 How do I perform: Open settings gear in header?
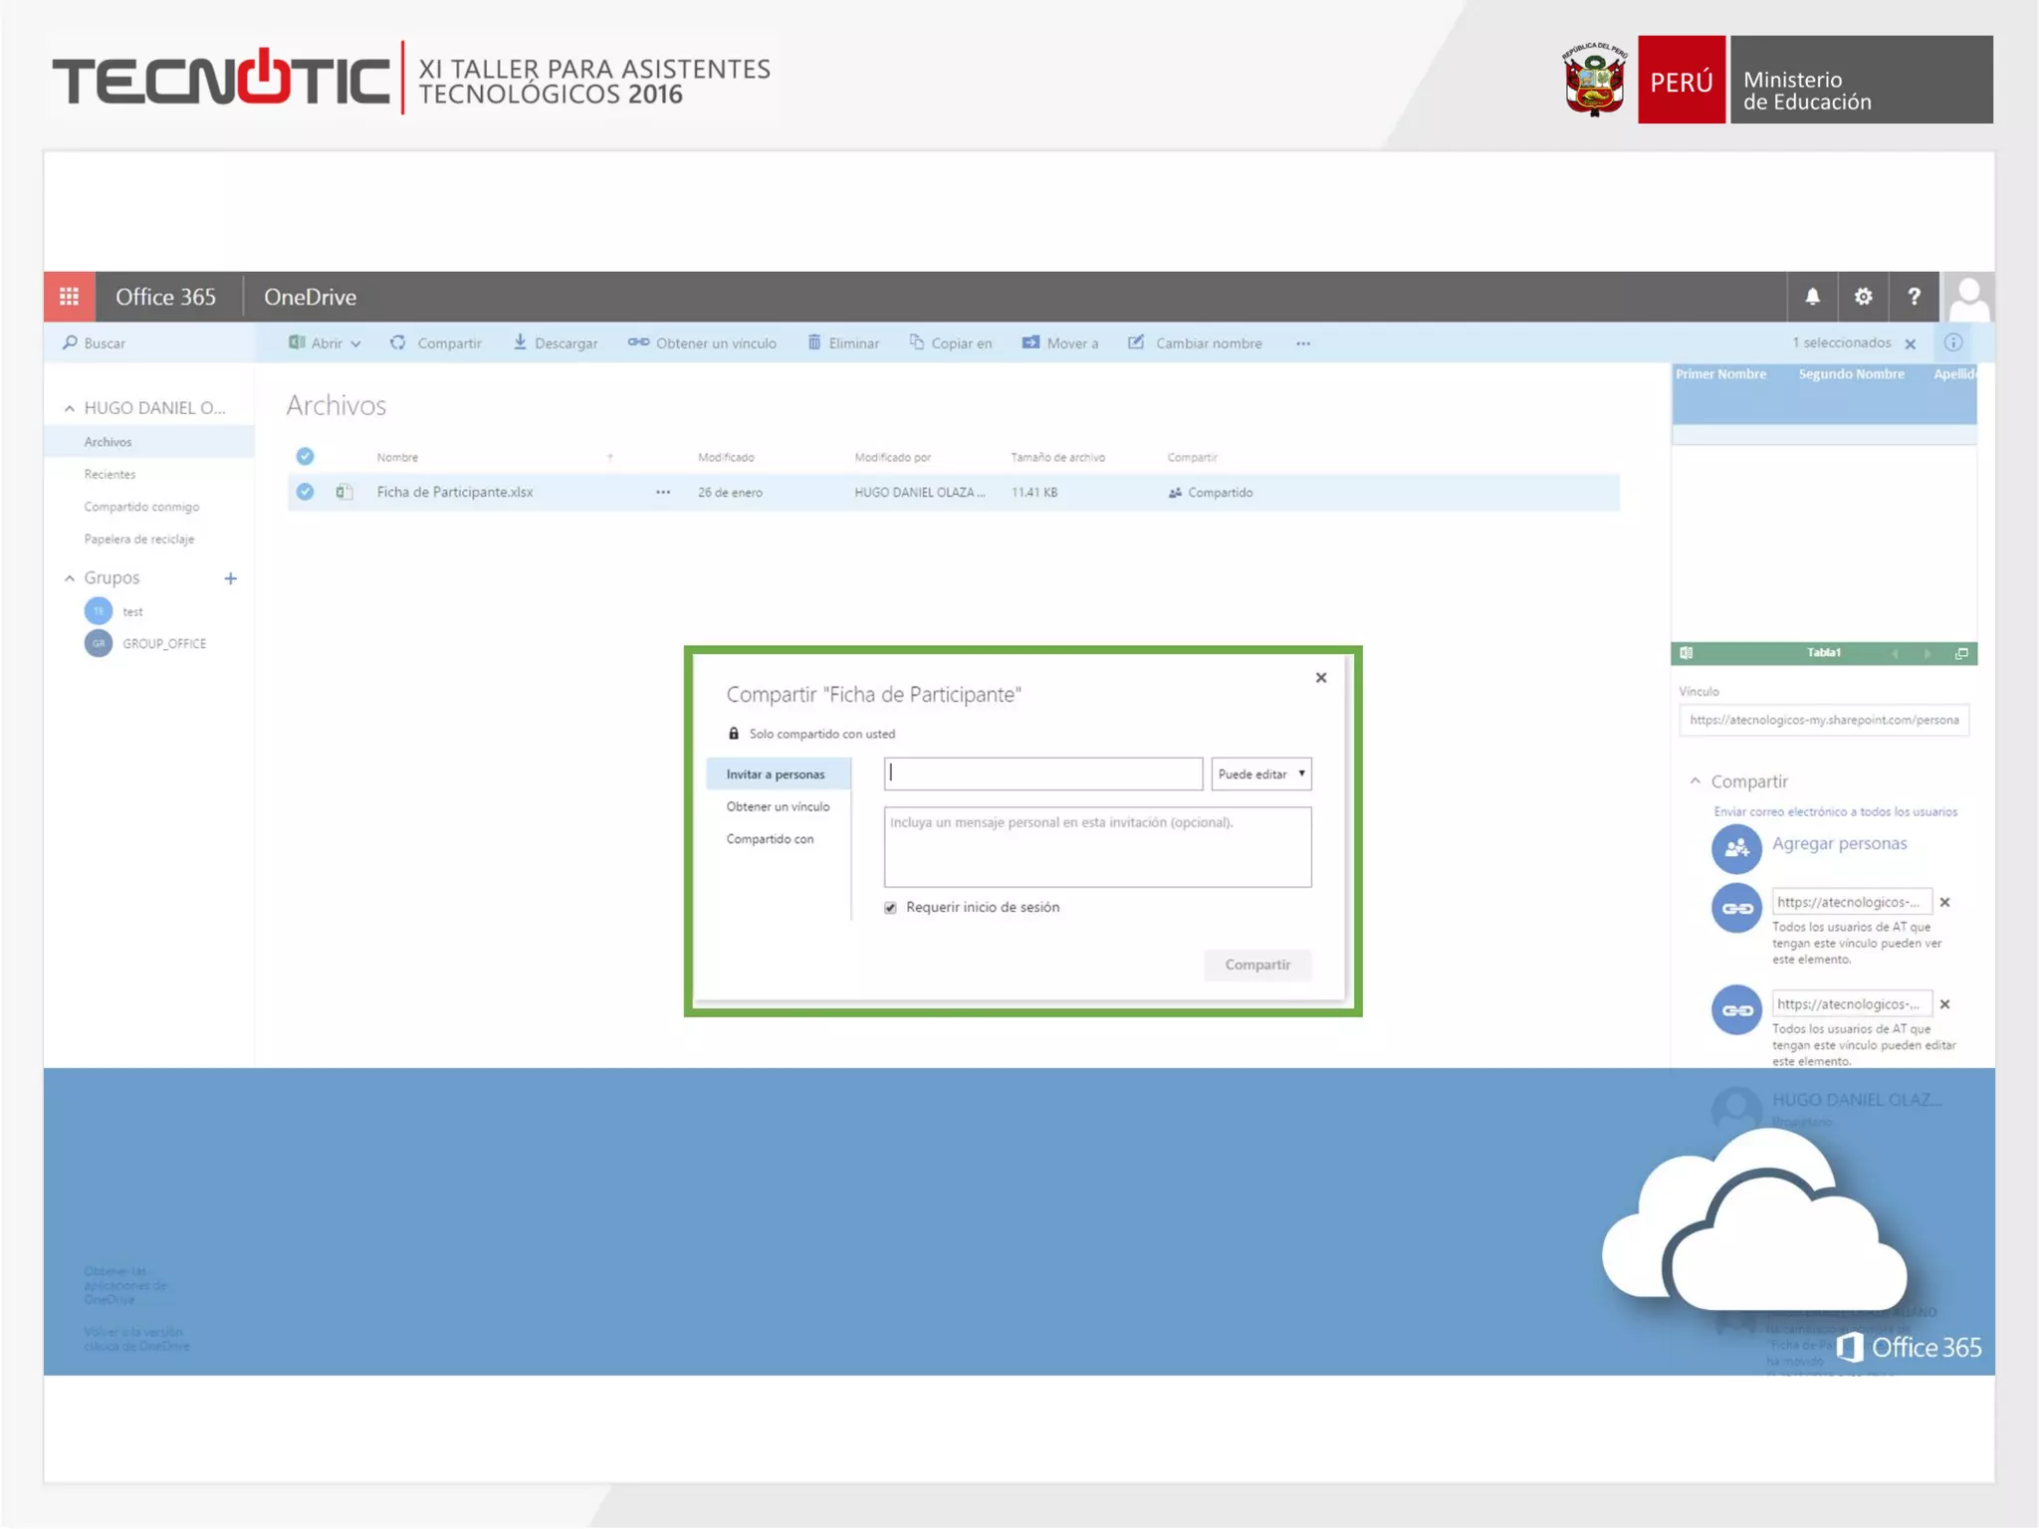(x=1863, y=297)
